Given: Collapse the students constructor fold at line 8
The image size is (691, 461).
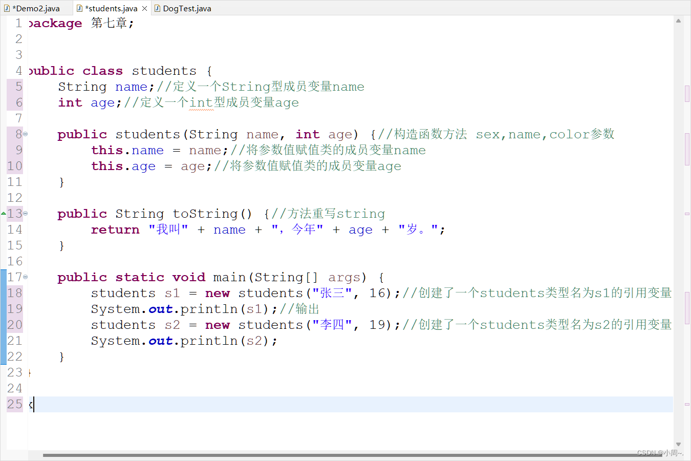Looking at the screenshot, I should pos(26,133).
